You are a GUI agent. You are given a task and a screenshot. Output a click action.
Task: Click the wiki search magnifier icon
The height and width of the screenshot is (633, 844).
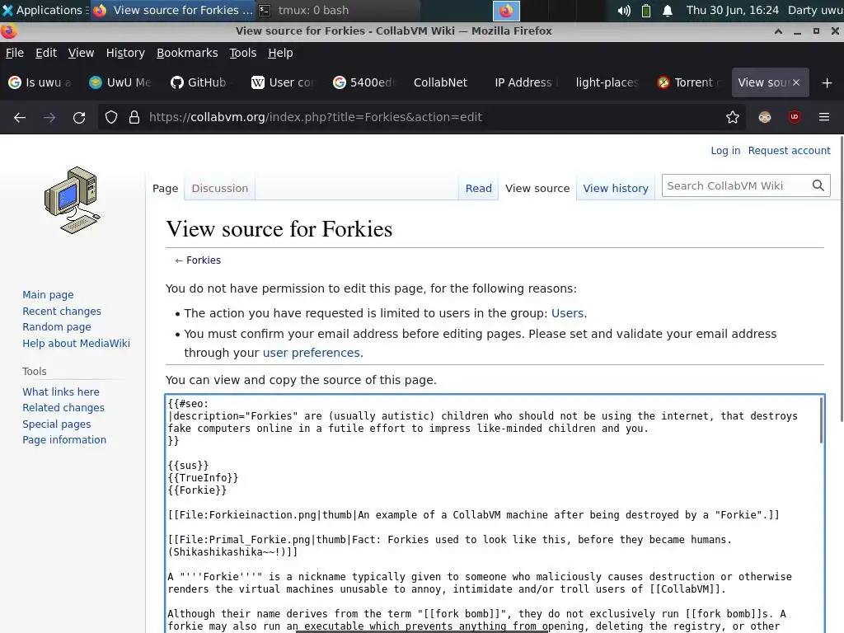pyautogui.click(x=818, y=185)
